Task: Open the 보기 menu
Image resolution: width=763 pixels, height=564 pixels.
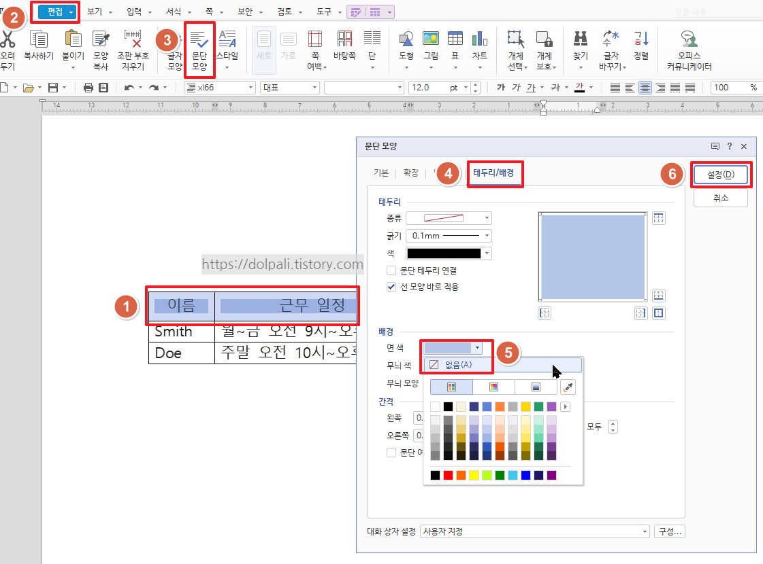Action: point(95,12)
